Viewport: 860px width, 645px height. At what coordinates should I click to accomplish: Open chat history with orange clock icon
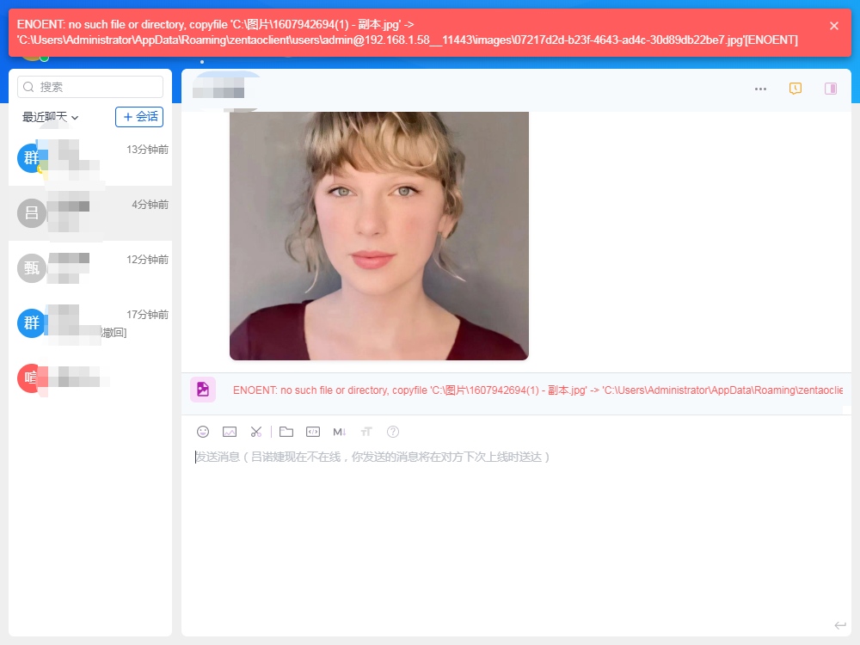click(795, 89)
